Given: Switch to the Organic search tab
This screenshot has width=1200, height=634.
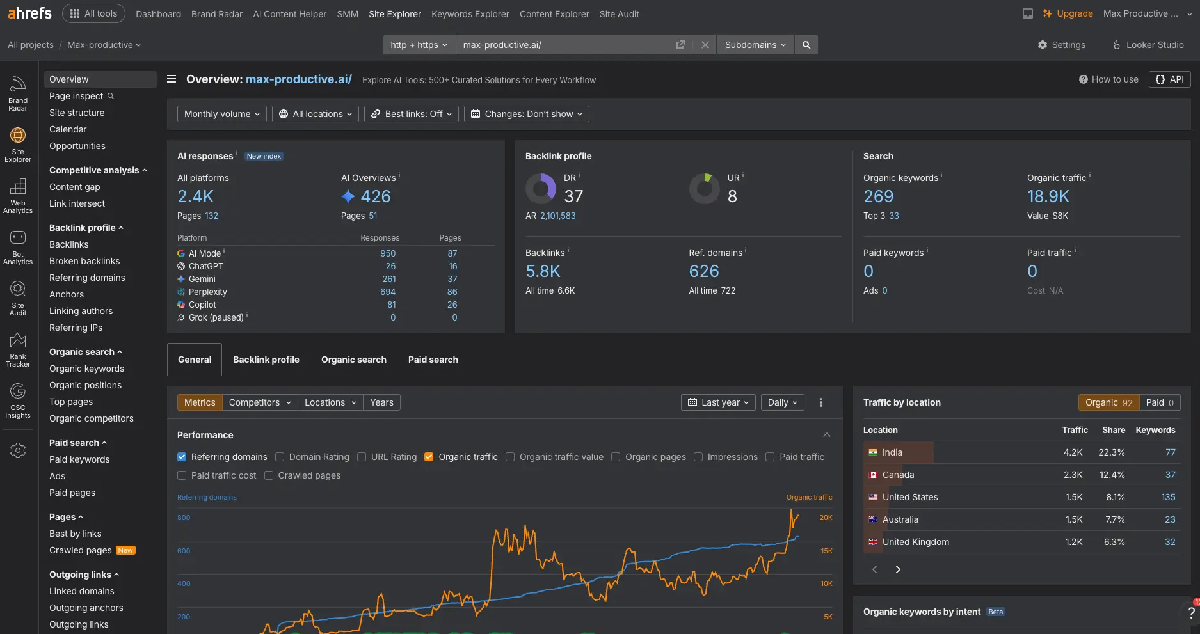Looking at the screenshot, I should click(x=354, y=360).
